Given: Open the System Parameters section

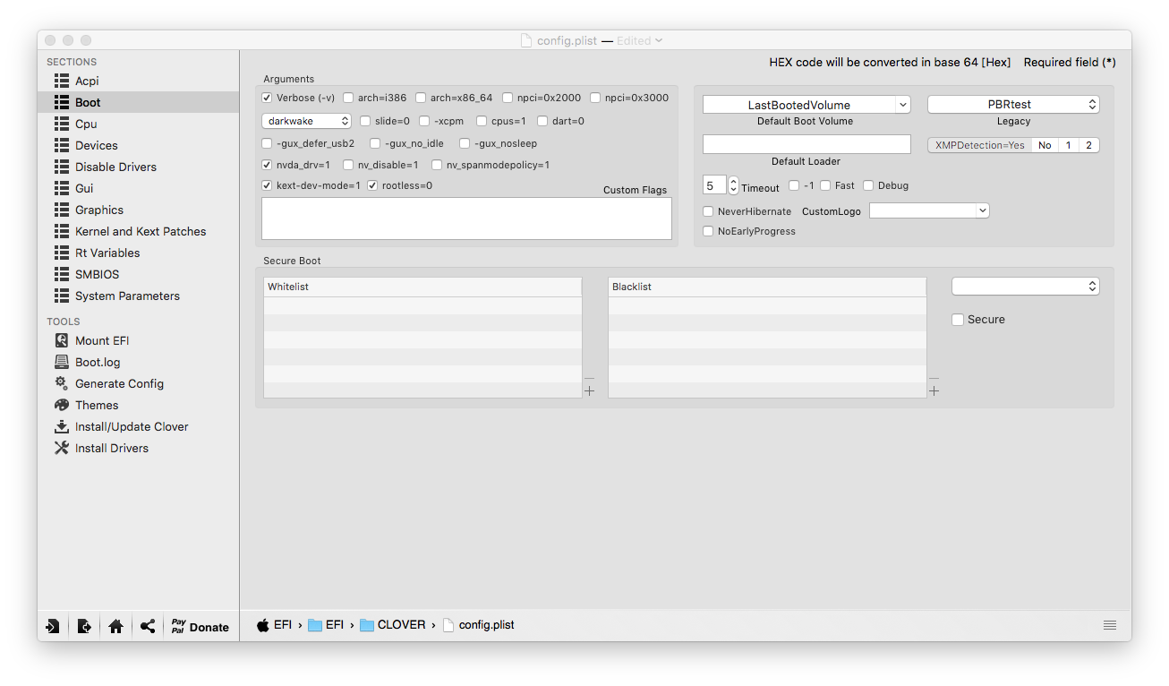Looking at the screenshot, I should click(138, 296).
